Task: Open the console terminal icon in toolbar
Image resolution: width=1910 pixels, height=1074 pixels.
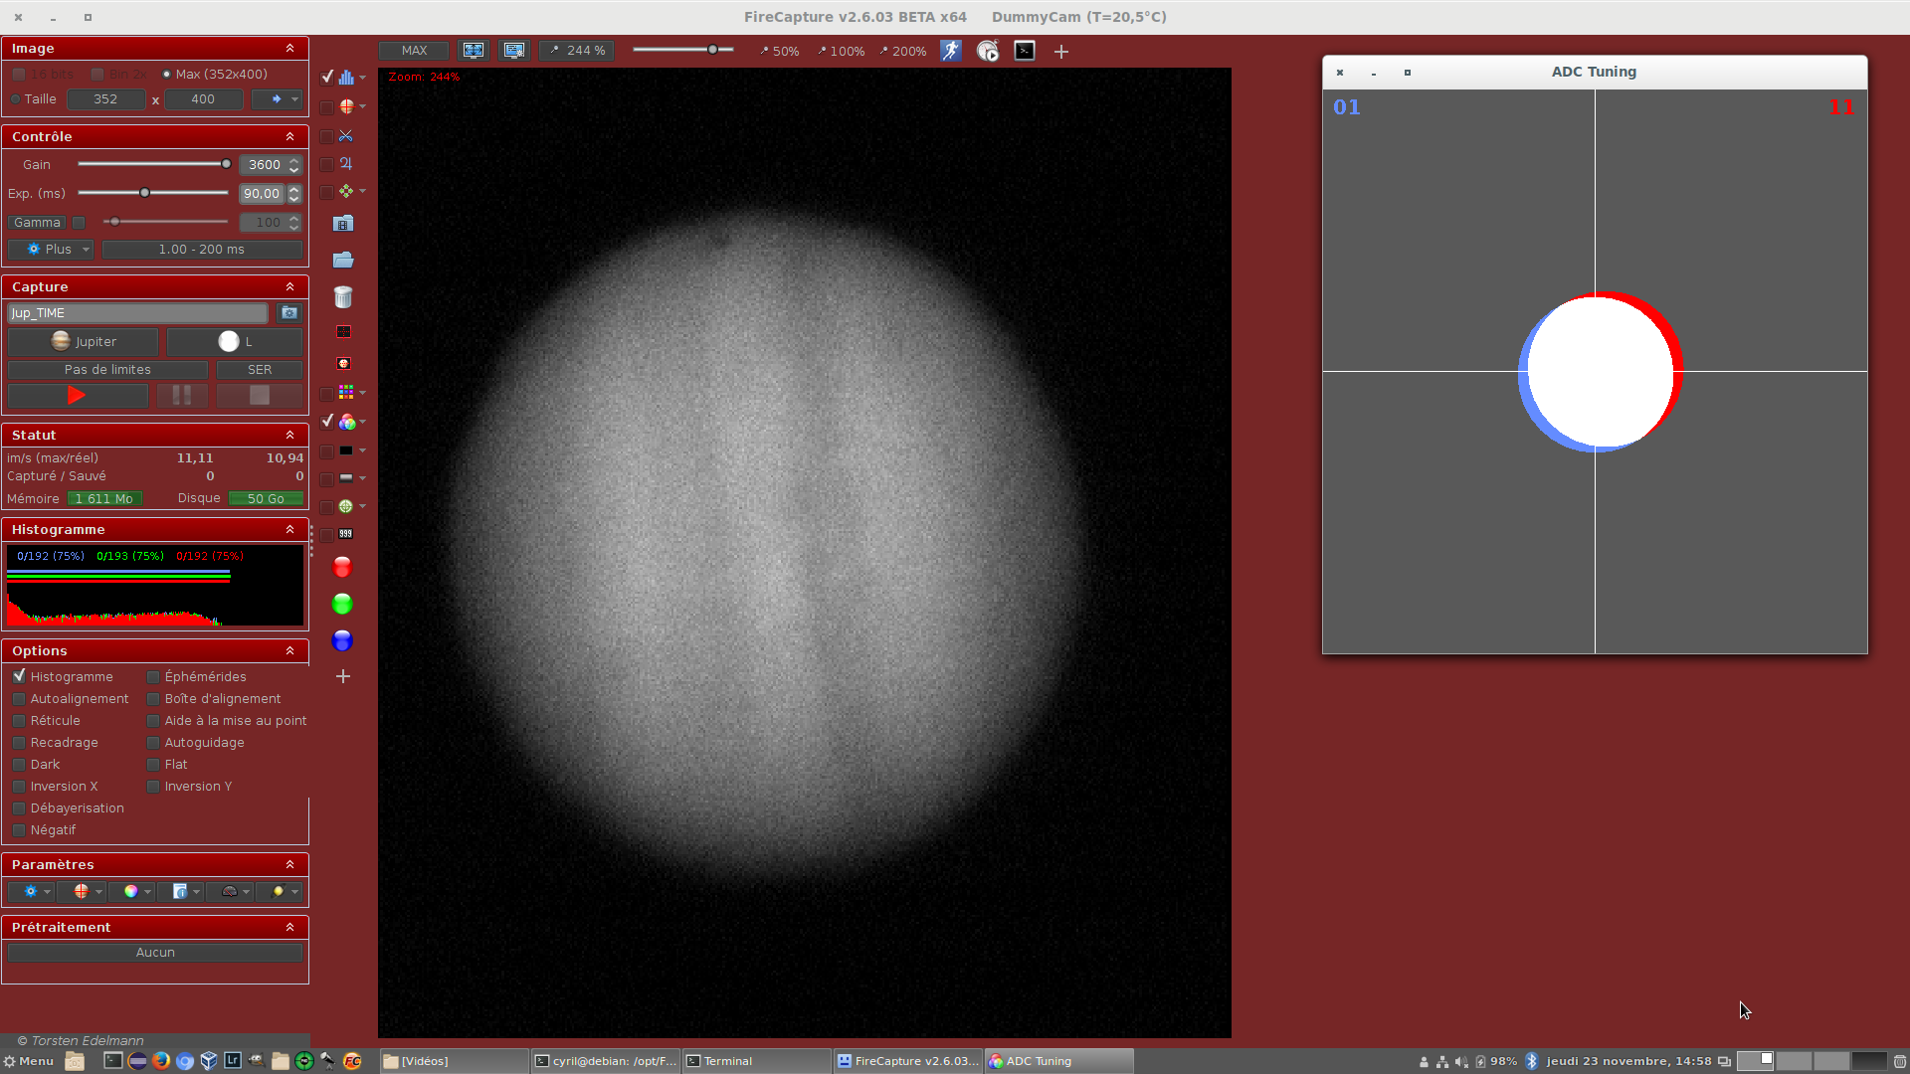Action: (x=1025, y=51)
